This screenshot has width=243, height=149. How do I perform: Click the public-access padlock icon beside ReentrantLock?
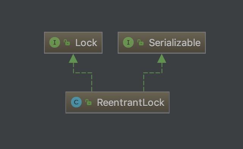[88, 102]
